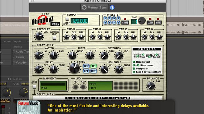Click the TAP #3 DLY knob
Viewport: 204px width, 114px height.
[x=126, y=37]
